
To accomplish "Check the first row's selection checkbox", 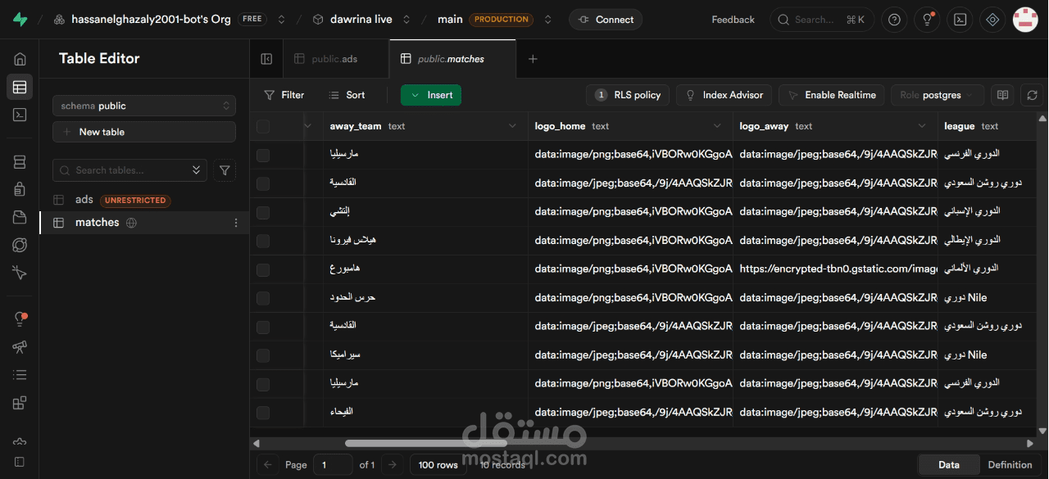I will 263,155.
